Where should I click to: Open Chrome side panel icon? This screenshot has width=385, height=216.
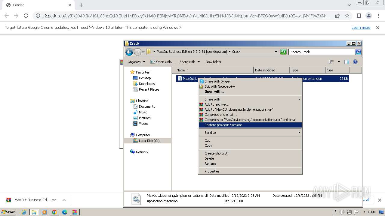(x=359, y=16)
